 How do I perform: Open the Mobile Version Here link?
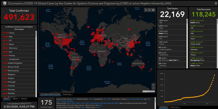[x=91, y=99]
